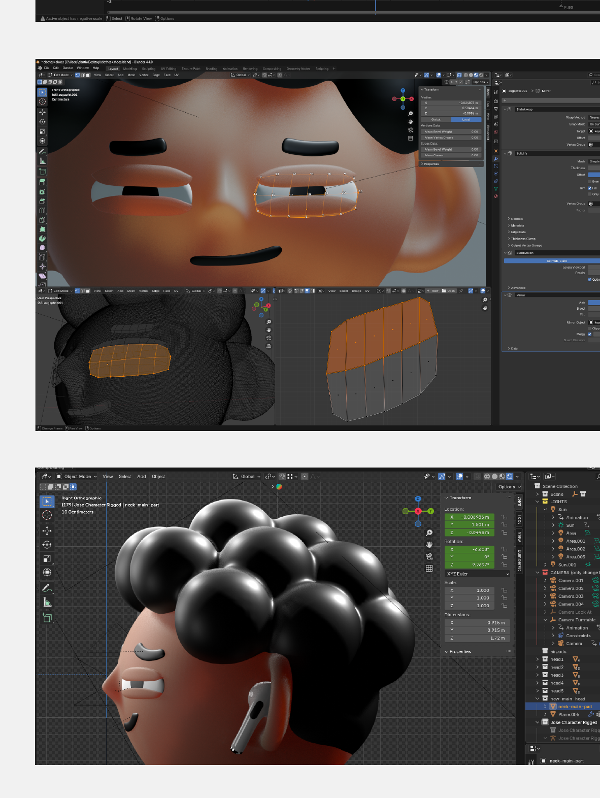
Task: Click the multicolor sphere icon in bottom viewport
Action: pos(279,487)
